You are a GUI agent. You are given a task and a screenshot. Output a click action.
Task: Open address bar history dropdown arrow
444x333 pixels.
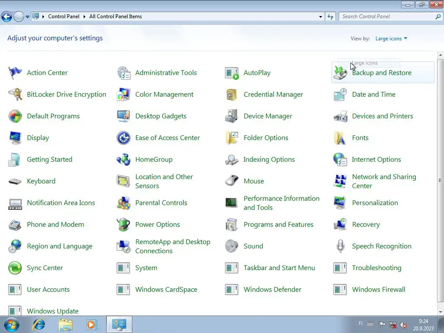point(320,17)
